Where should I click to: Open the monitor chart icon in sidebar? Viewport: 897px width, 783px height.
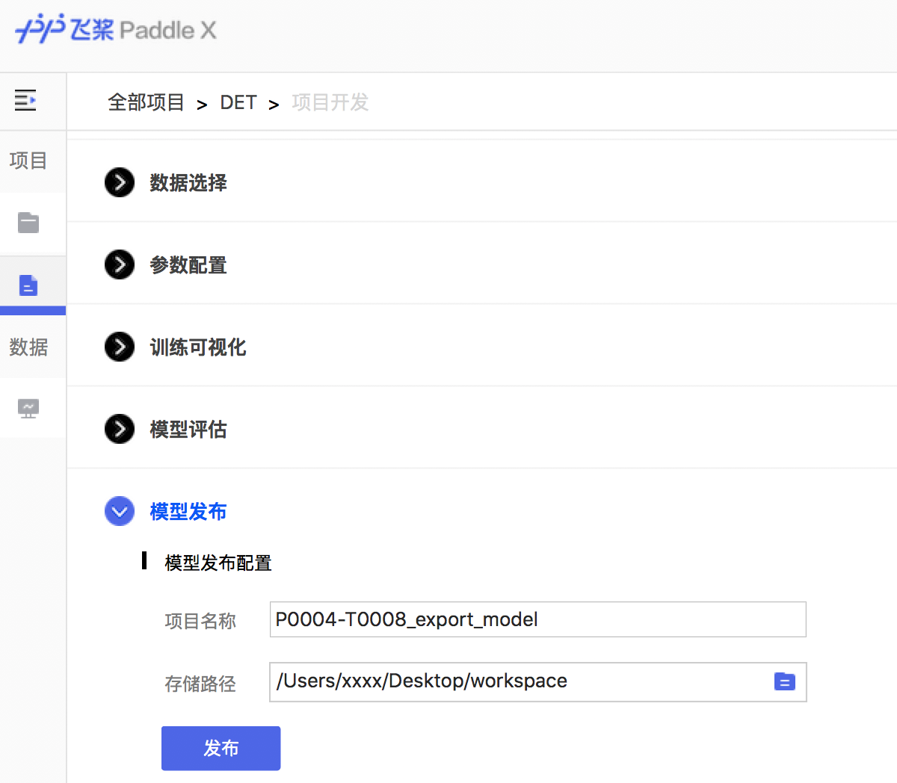(x=28, y=408)
